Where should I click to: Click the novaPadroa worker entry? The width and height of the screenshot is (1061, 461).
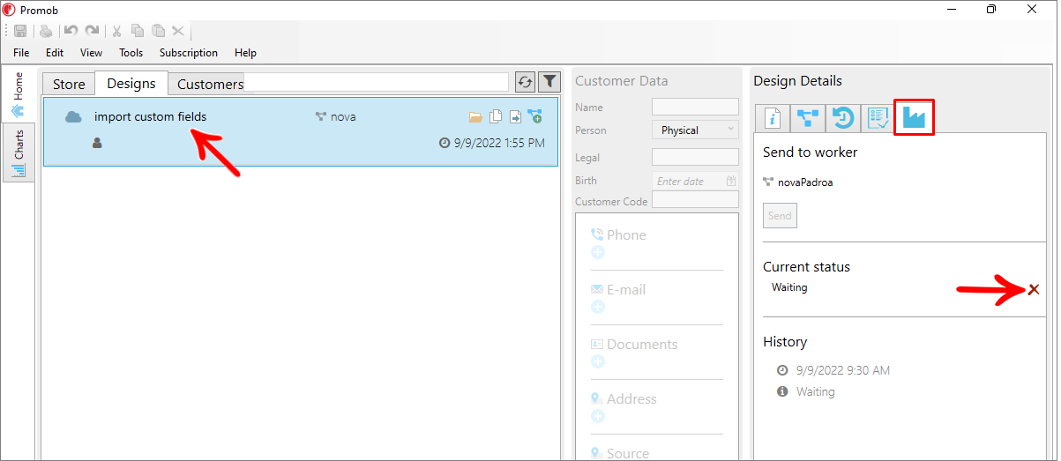(x=804, y=182)
